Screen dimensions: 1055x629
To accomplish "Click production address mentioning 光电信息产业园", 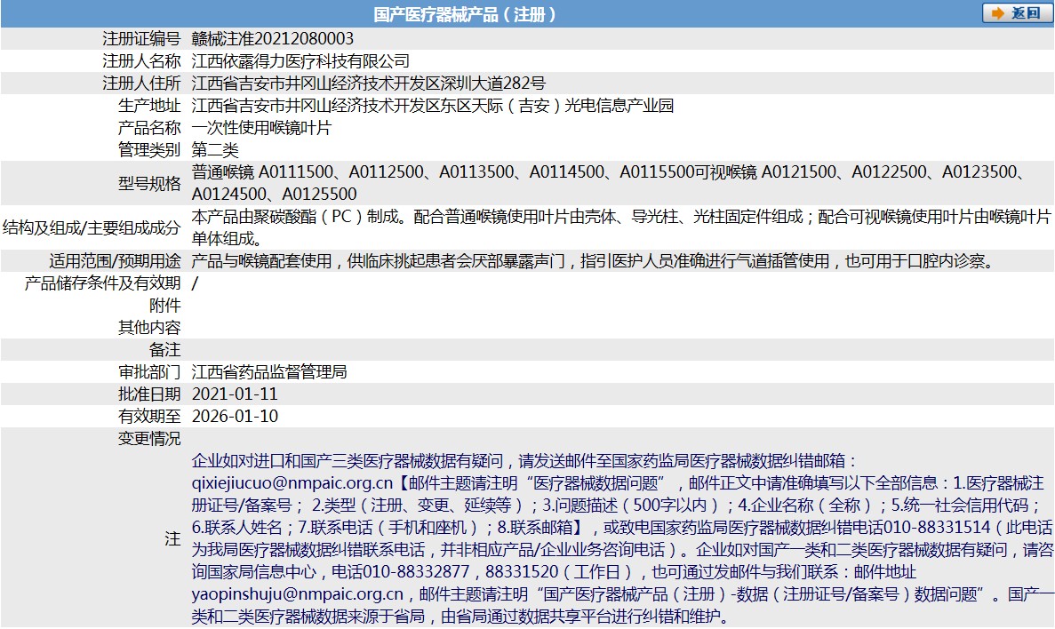I will 433,106.
